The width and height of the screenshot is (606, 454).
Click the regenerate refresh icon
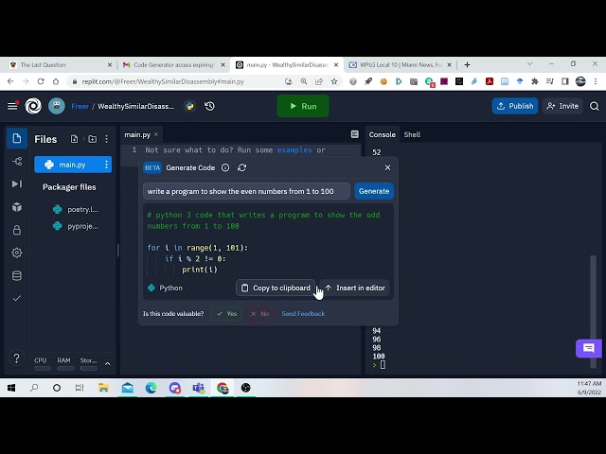(242, 167)
